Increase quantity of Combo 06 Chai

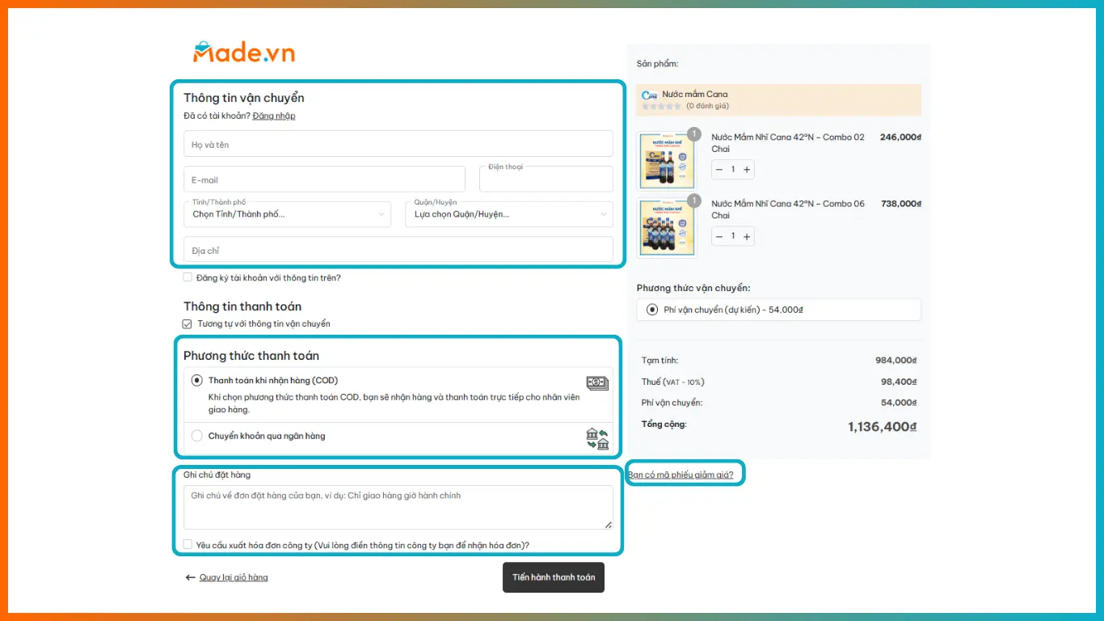click(x=747, y=236)
